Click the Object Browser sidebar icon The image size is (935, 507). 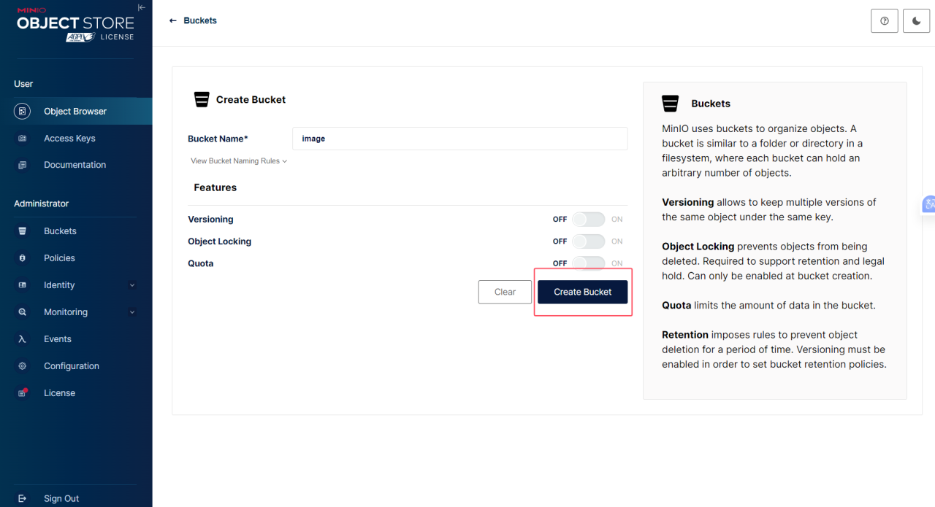click(23, 111)
